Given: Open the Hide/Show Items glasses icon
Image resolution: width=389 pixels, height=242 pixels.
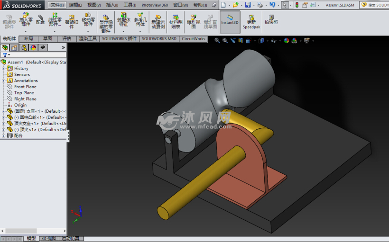Looking at the screenshot, I should coord(273,40).
